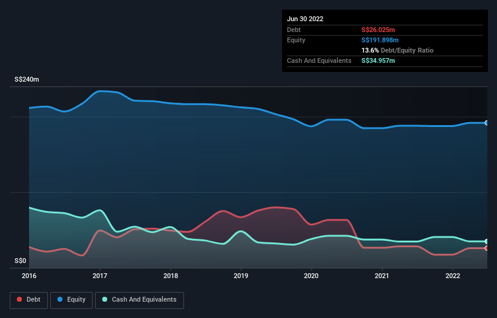Click the S$191.898m equity value
Image resolution: width=497 pixels, height=318 pixels.
point(380,40)
